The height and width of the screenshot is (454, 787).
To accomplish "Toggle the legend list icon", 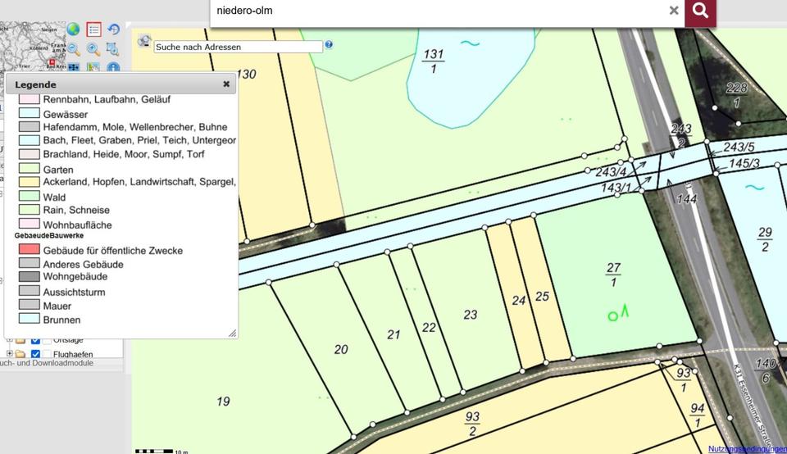I will [x=93, y=30].
